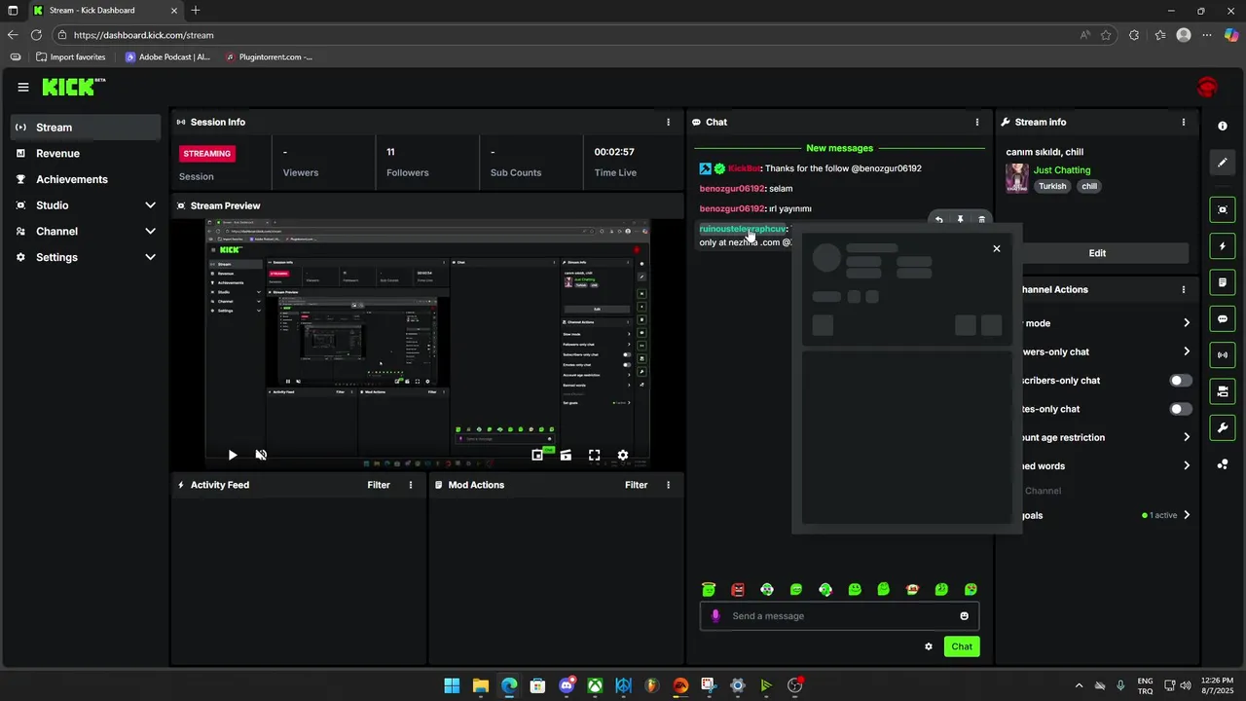The height and width of the screenshot is (701, 1246).
Task: Click the three-dots cluster icon in right rail
Action: click(x=1223, y=464)
